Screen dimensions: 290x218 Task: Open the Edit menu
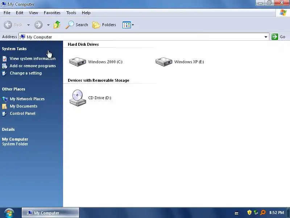click(x=20, y=13)
